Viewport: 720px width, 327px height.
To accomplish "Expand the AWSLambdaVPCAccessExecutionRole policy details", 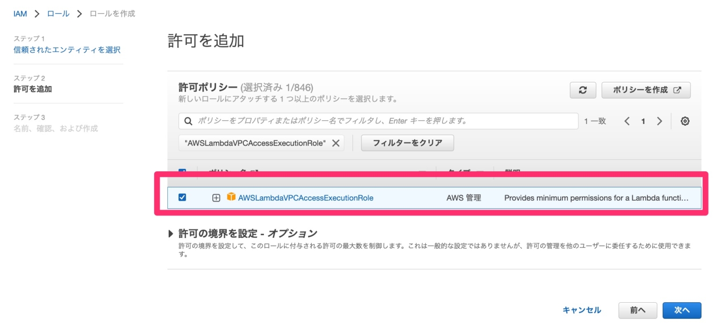I will (216, 198).
